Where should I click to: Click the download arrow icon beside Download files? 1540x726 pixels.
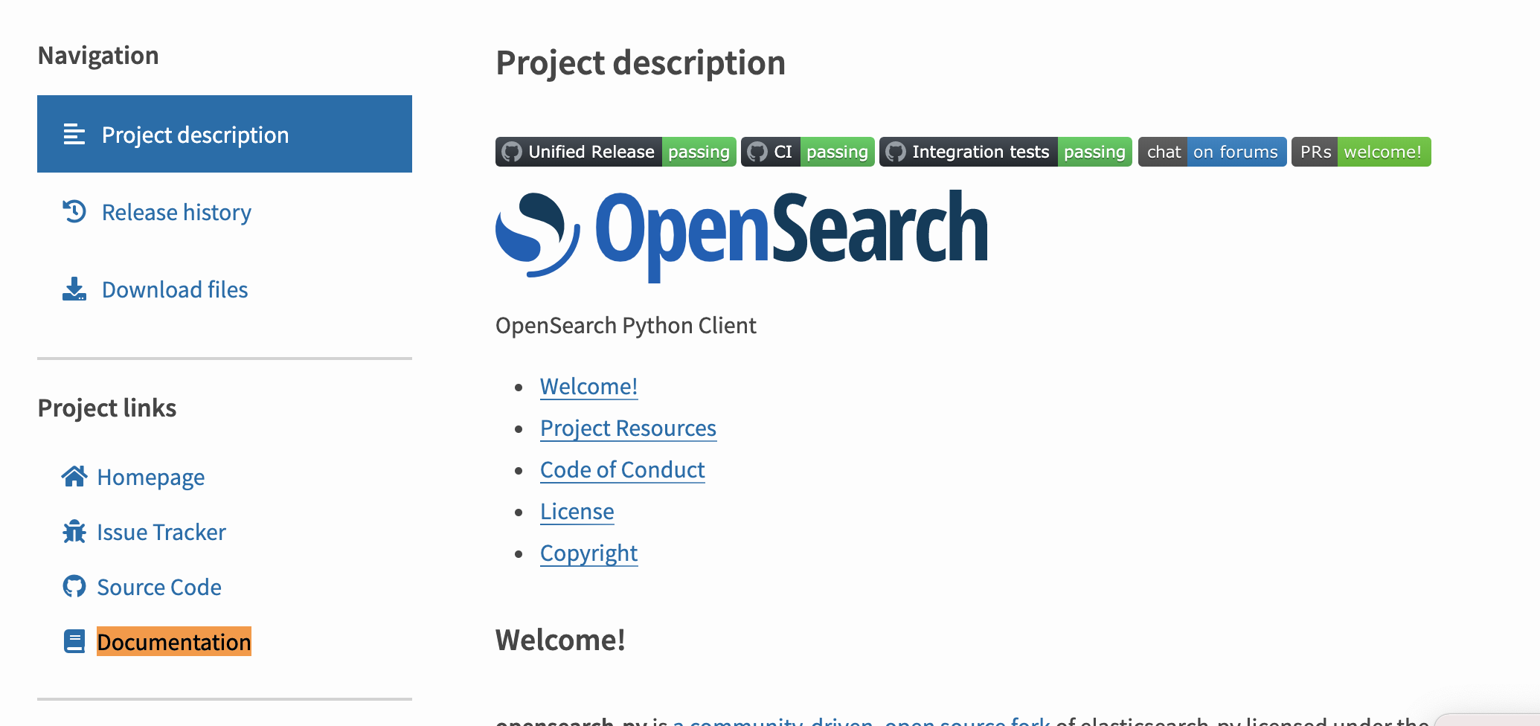[75, 289]
